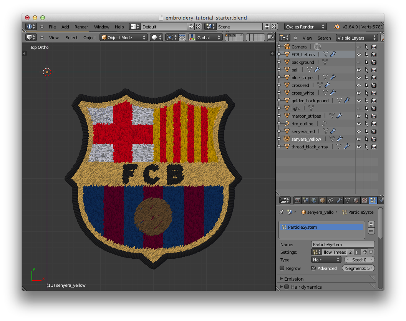406x321 pixels.
Task: Open the particle Type Hair dropdown
Action: coord(326,259)
